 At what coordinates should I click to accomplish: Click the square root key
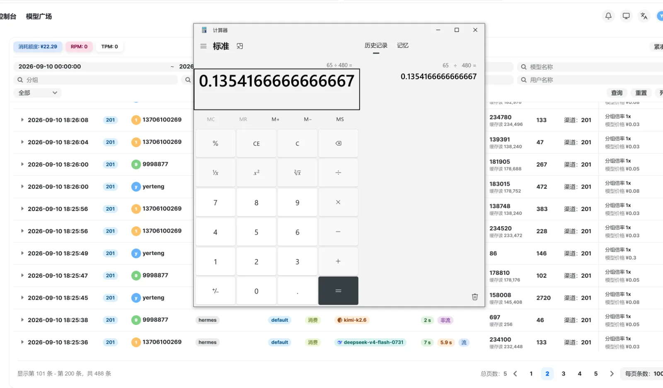pyautogui.click(x=297, y=172)
